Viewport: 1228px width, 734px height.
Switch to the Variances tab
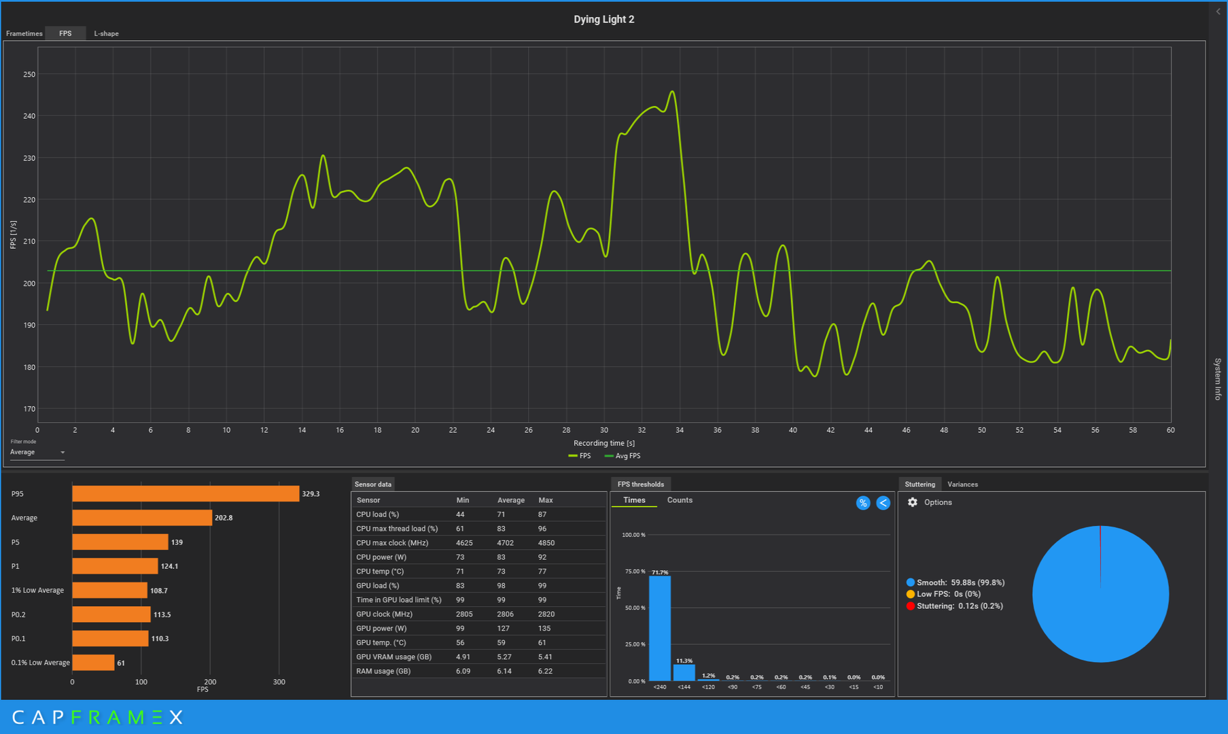(962, 484)
